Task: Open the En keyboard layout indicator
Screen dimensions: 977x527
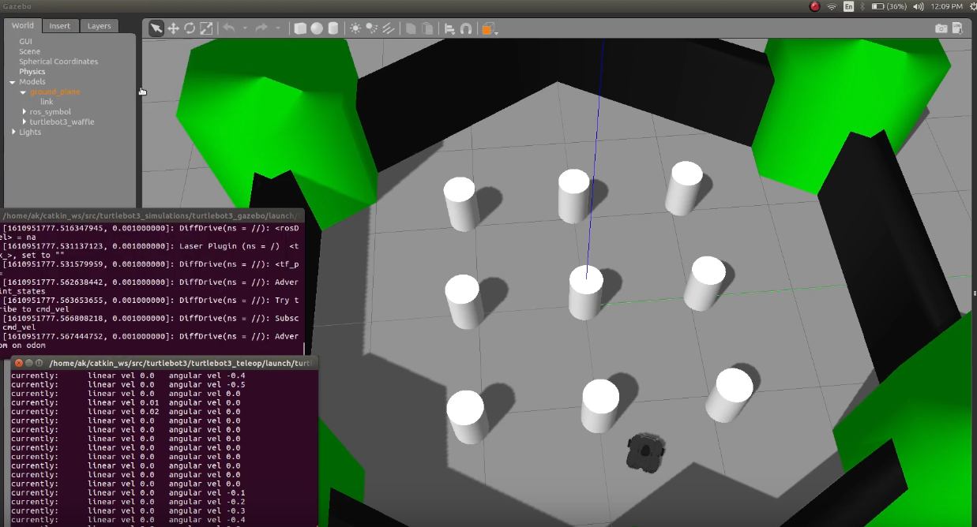Action: [849, 6]
